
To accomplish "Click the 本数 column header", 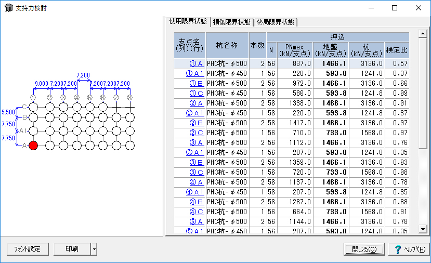I will click(x=257, y=45).
